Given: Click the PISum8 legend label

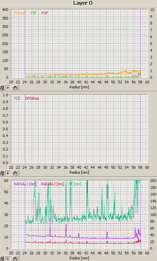Looking at the screenshot, I should [x=20, y=13].
